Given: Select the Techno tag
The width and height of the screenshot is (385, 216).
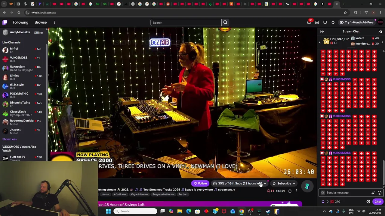Looking at the screenshot, I should tap(183, 194).
